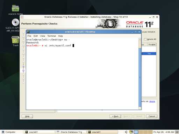This screenshot has width=179, height=134.
Task: Minimize the Oracle installer window
Action: point(150,17)
